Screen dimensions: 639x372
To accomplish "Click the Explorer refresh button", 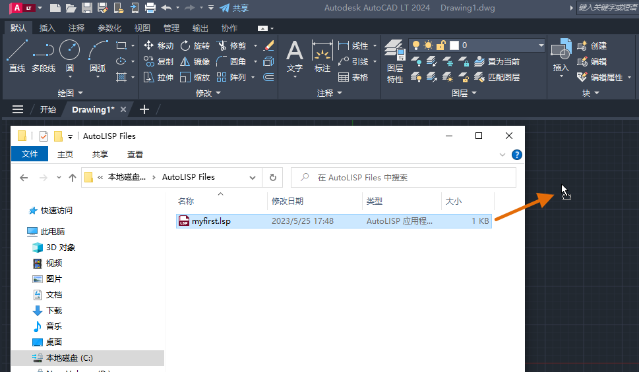I will coord(272,178).
